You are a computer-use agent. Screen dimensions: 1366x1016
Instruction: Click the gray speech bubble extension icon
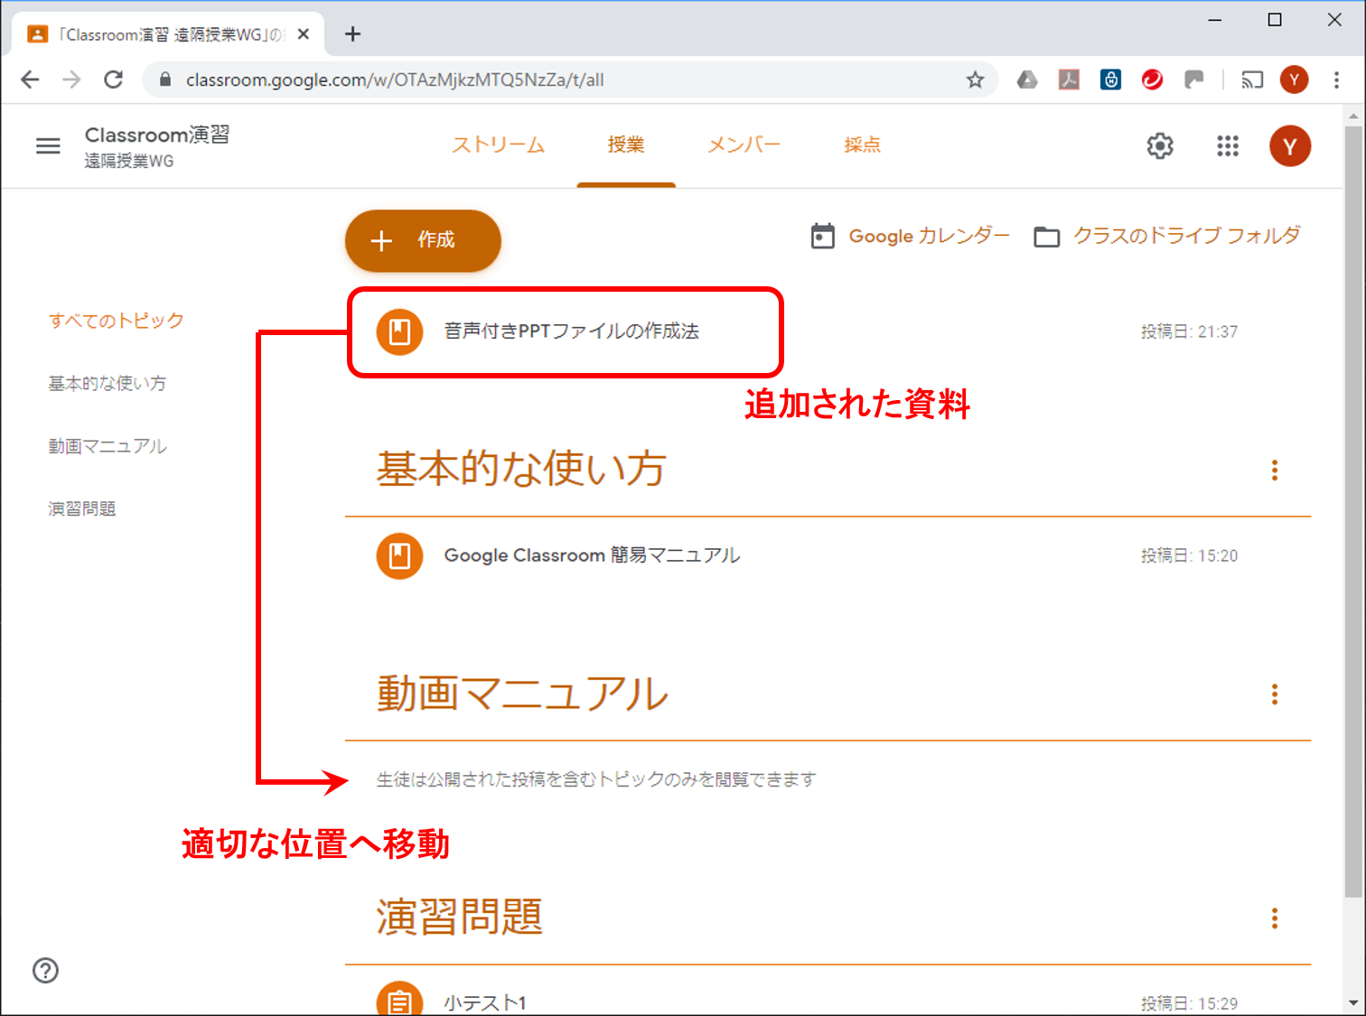(x=1194, y=79)
